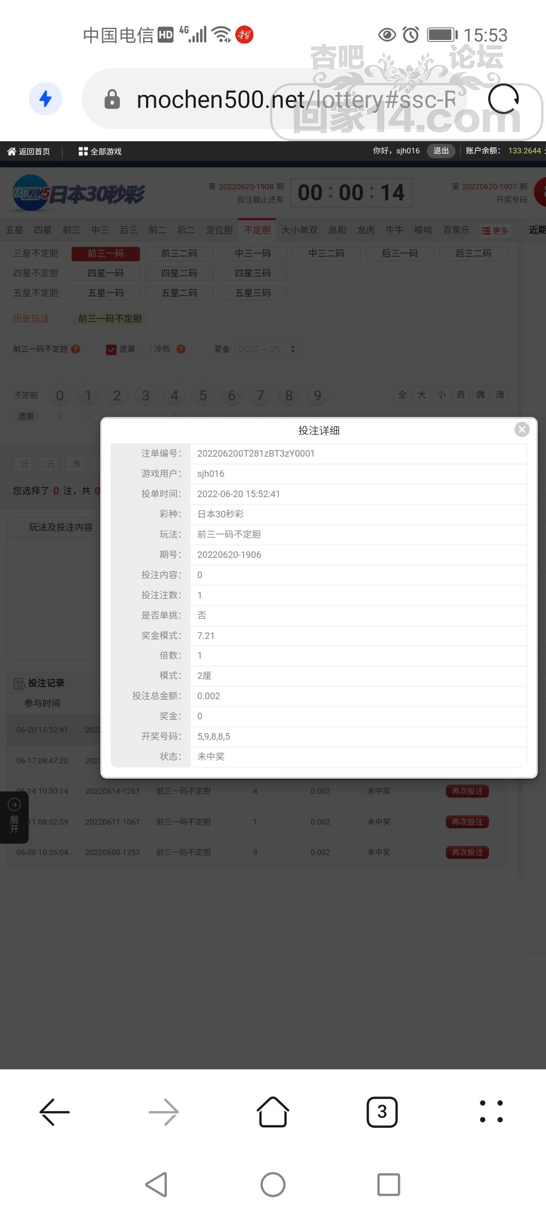Select the 四星 tab
546x1215 pixels.
42,230
